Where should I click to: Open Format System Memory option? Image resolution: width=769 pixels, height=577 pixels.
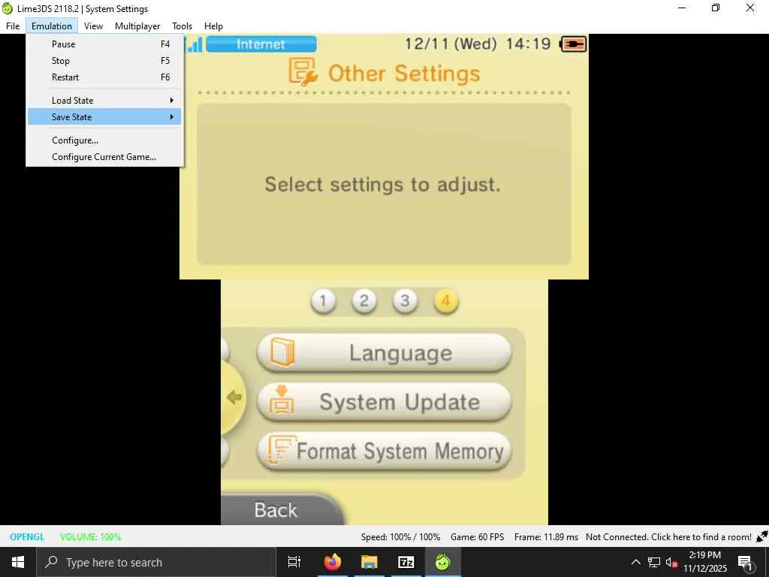coord(384,451)
